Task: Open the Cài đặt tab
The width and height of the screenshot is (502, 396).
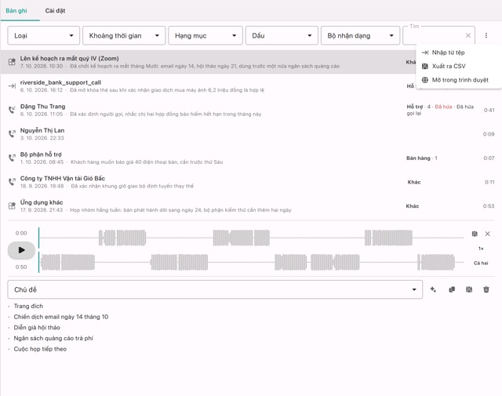Action: point(55,10)
